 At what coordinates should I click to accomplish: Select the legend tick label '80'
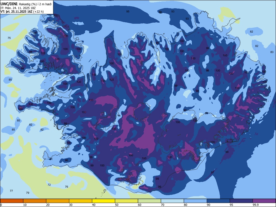[185, 205]
